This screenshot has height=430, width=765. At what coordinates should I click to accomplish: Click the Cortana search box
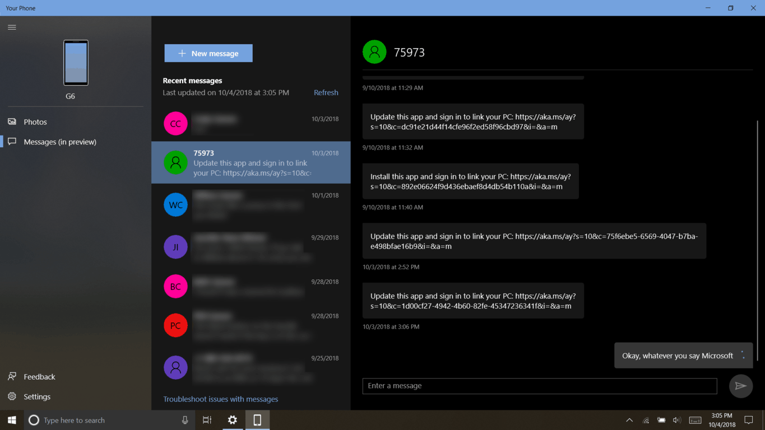pyautogui.click(x=109, y=420)
